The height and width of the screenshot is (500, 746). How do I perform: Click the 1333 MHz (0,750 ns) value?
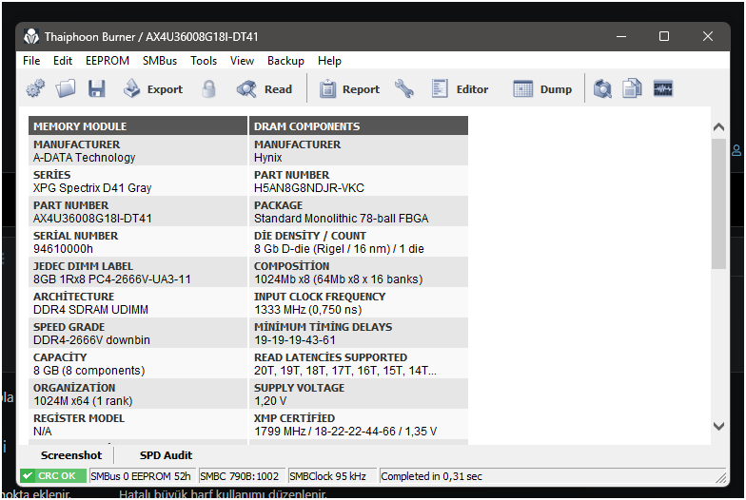(x=308, y=310)
